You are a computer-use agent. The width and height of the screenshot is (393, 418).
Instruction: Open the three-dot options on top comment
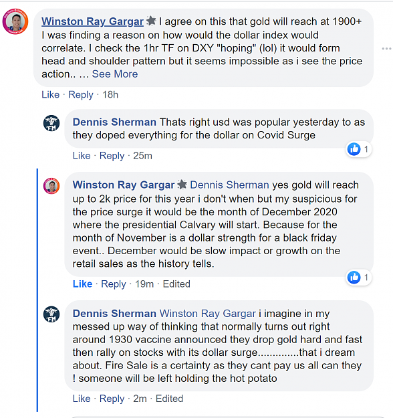[386, 49]
